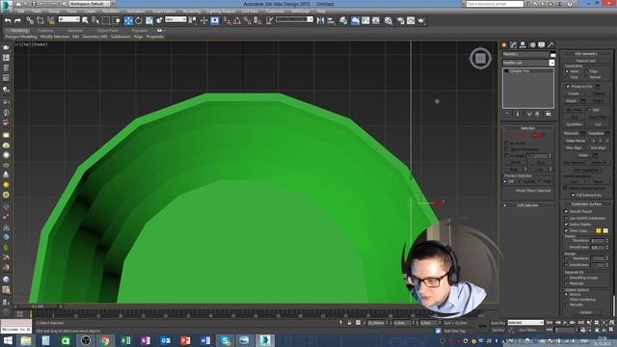Screen dimensions: 617x347
Task: Activate the Select and Scale tool
Action: pyautogui.click(x=149, y=20)
